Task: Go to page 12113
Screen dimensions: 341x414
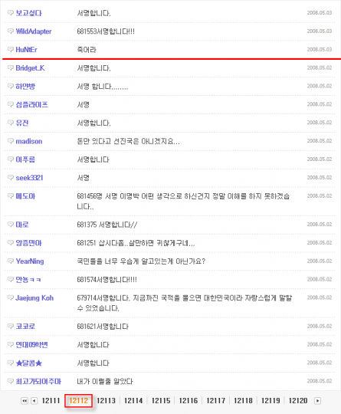Action: [106, 401]
